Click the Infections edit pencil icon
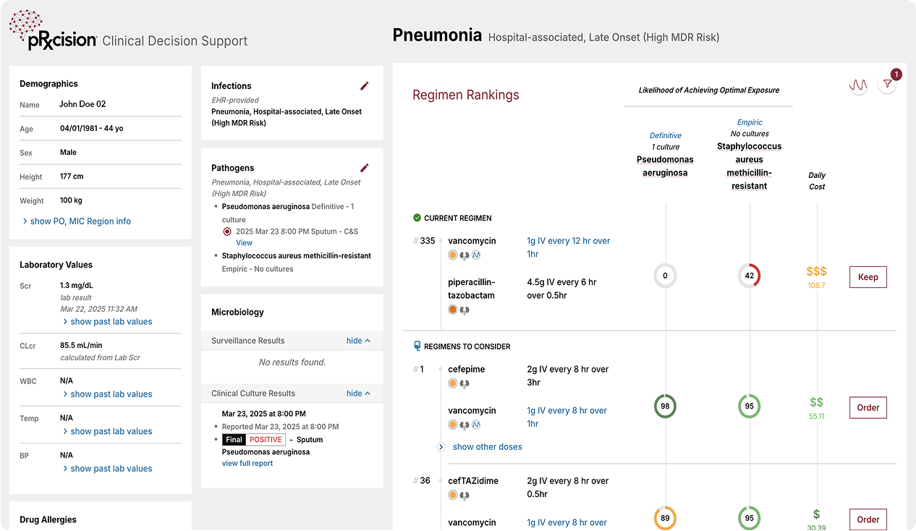This screenshot has width=916, height=531. [x=365, y=86]
